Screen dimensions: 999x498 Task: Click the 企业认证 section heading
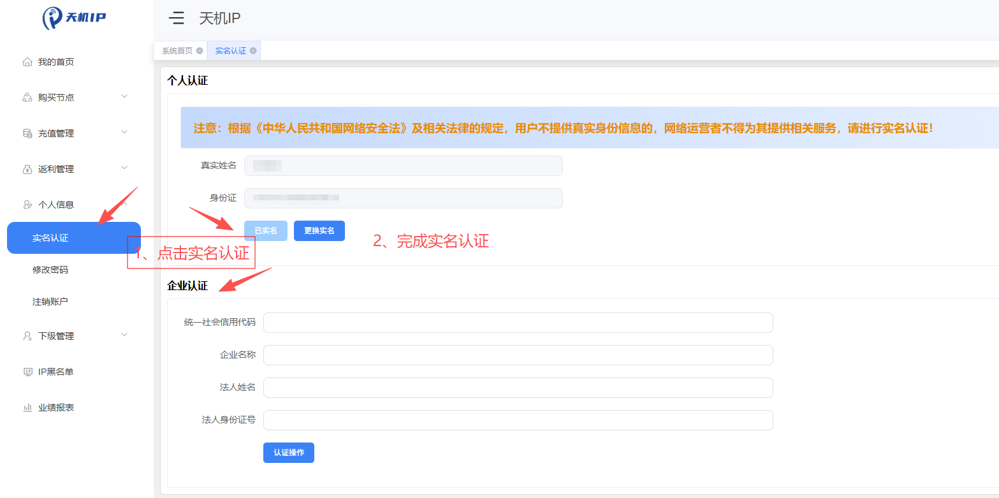(187, 286)
